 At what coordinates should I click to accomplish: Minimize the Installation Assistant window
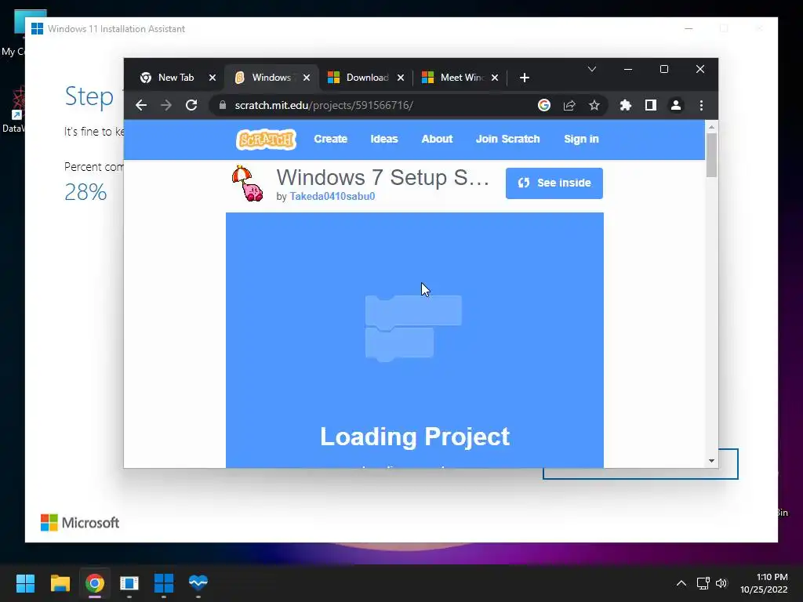pyautogui.click(x=689, y=29)
